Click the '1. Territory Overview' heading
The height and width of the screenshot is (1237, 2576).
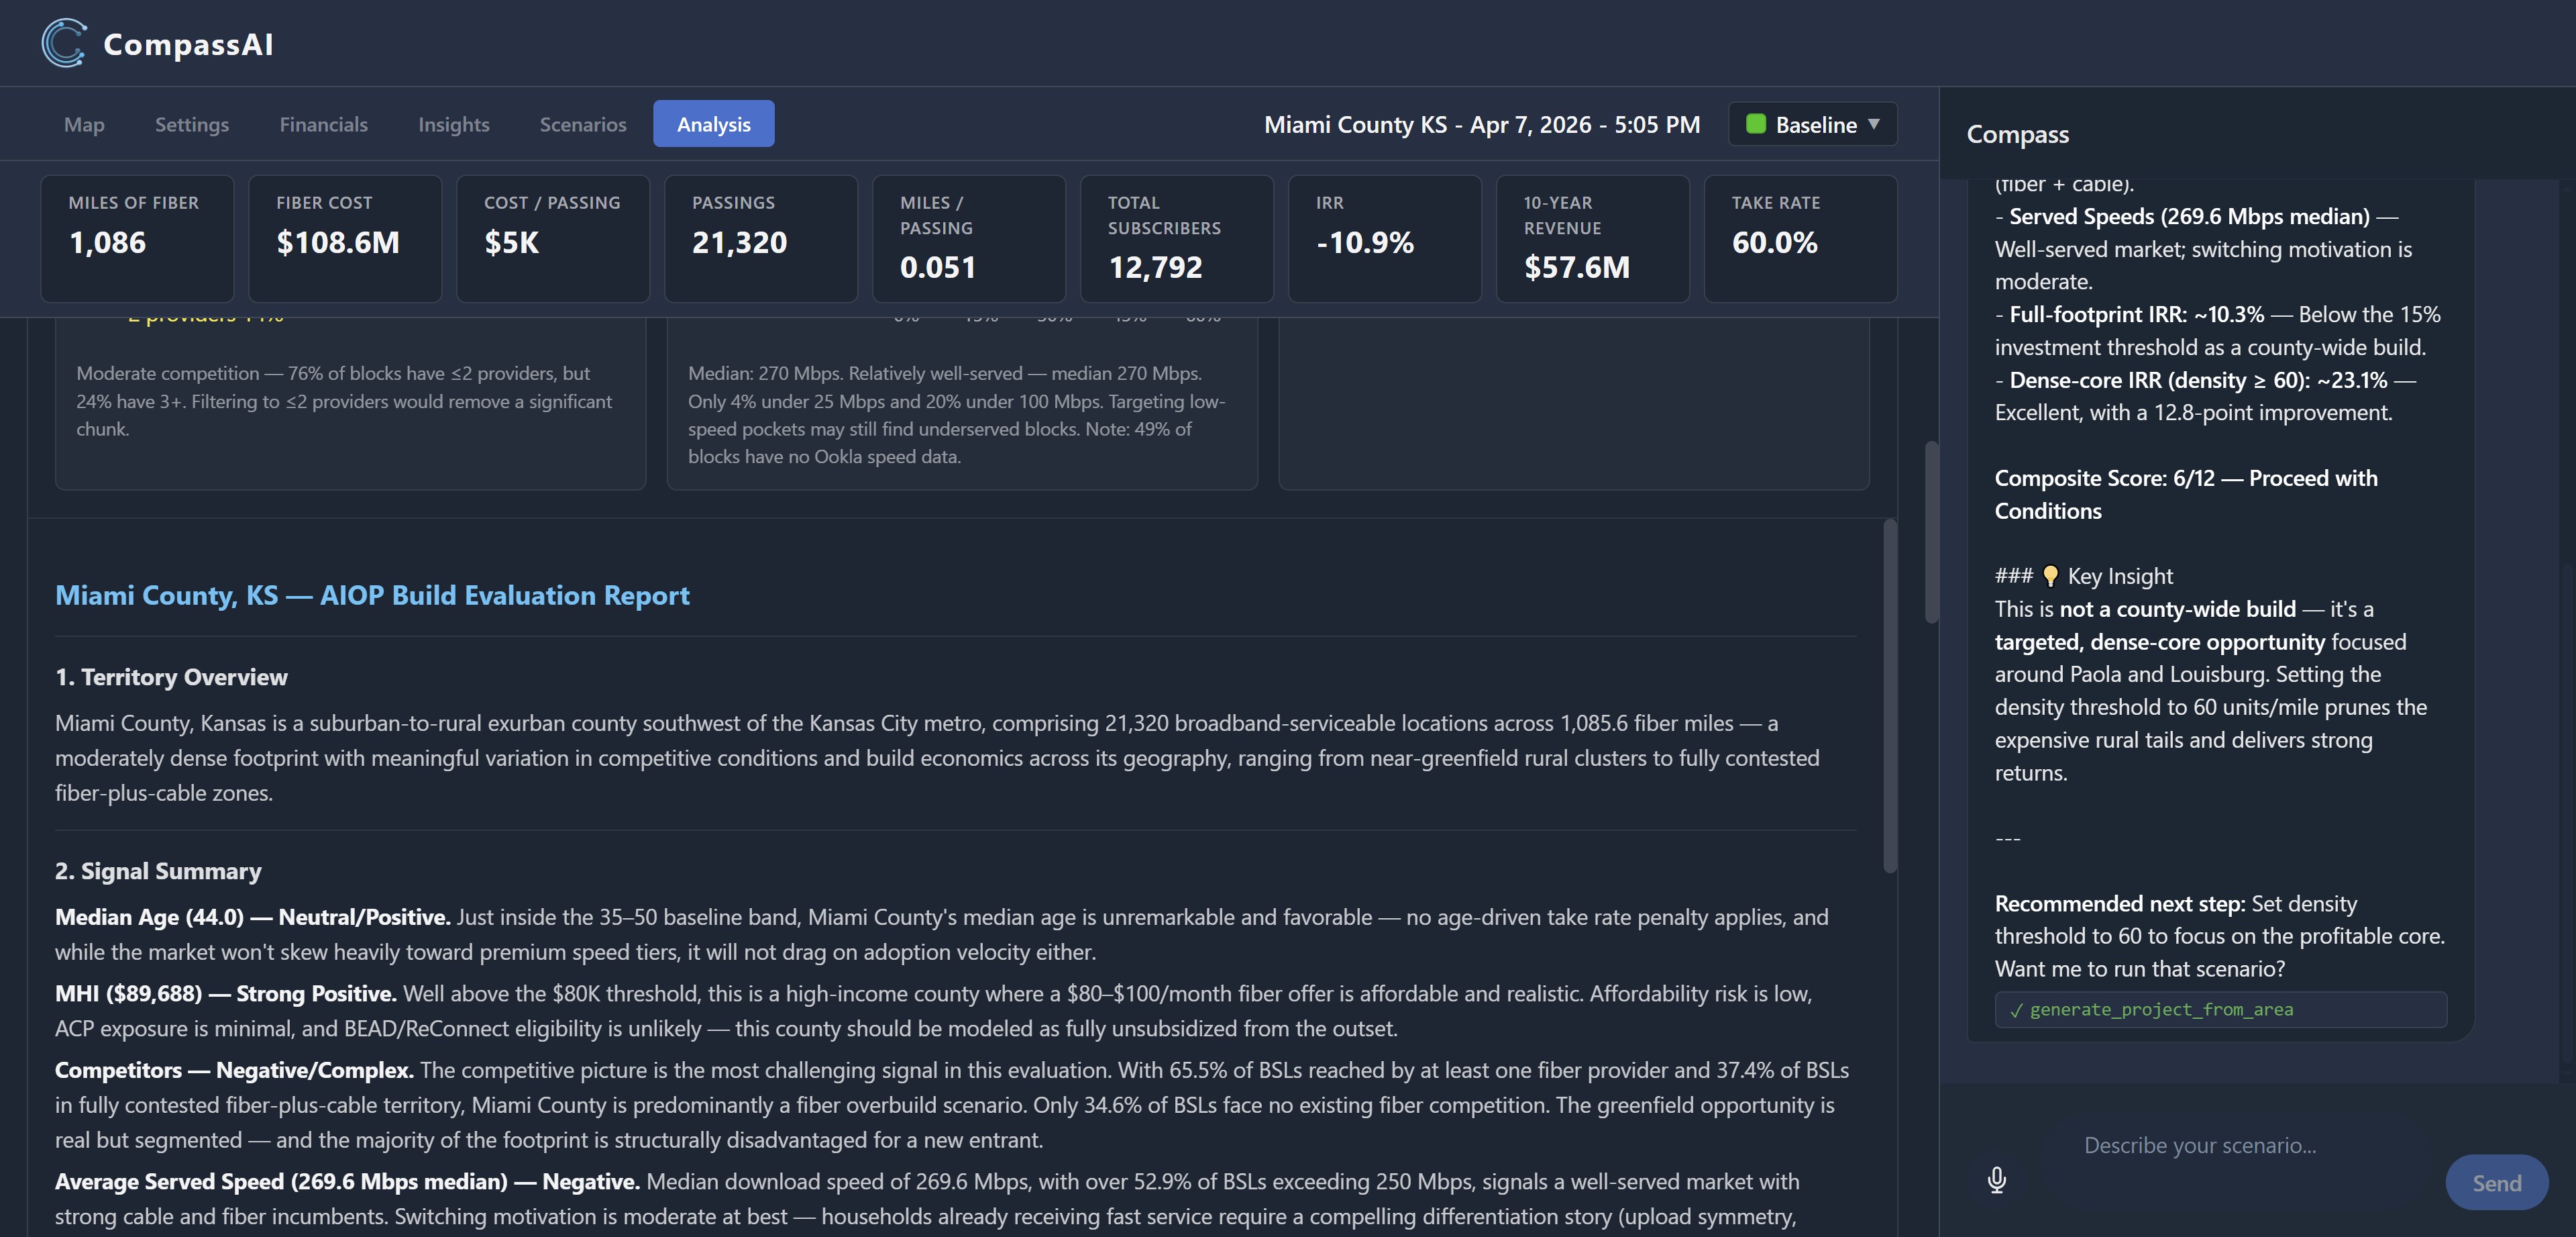click(x=171, y=677)
